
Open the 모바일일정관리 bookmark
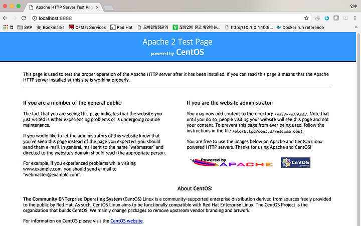pos(153,28)
